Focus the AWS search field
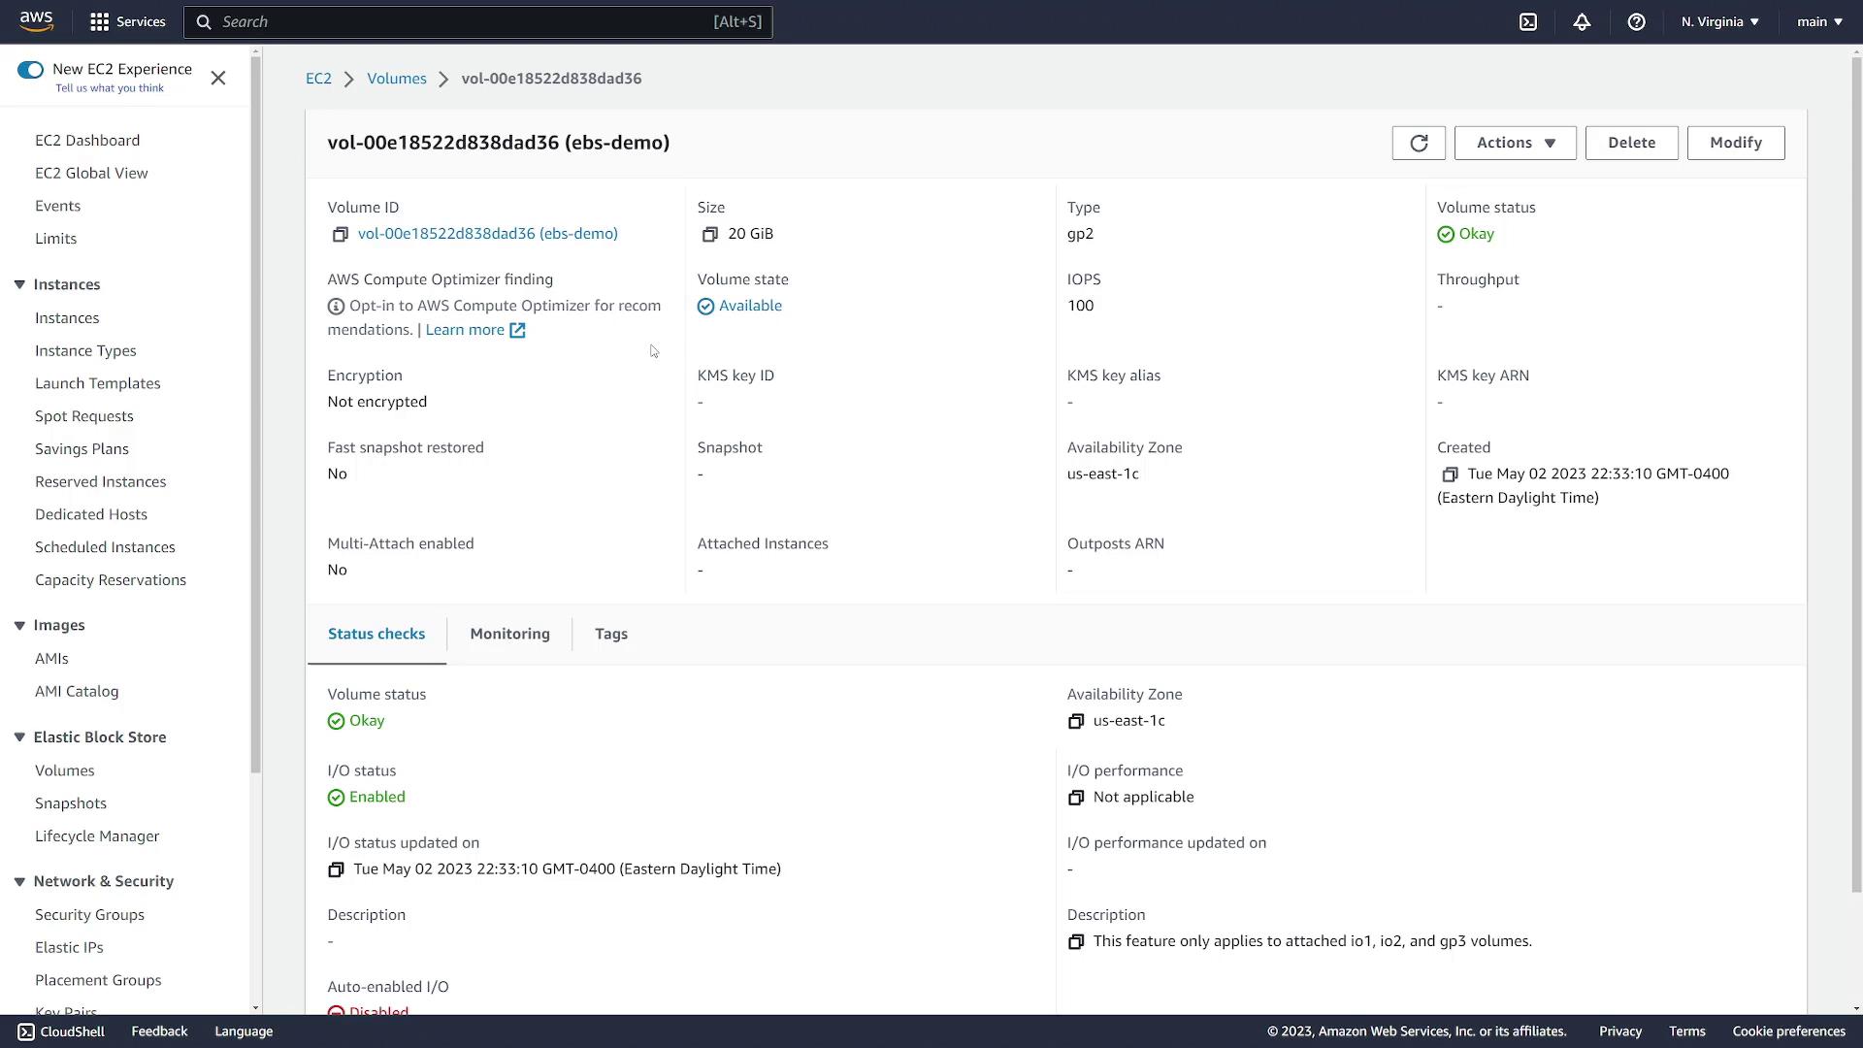The height and width of the screenshot is (1048, 1863). 466,21
